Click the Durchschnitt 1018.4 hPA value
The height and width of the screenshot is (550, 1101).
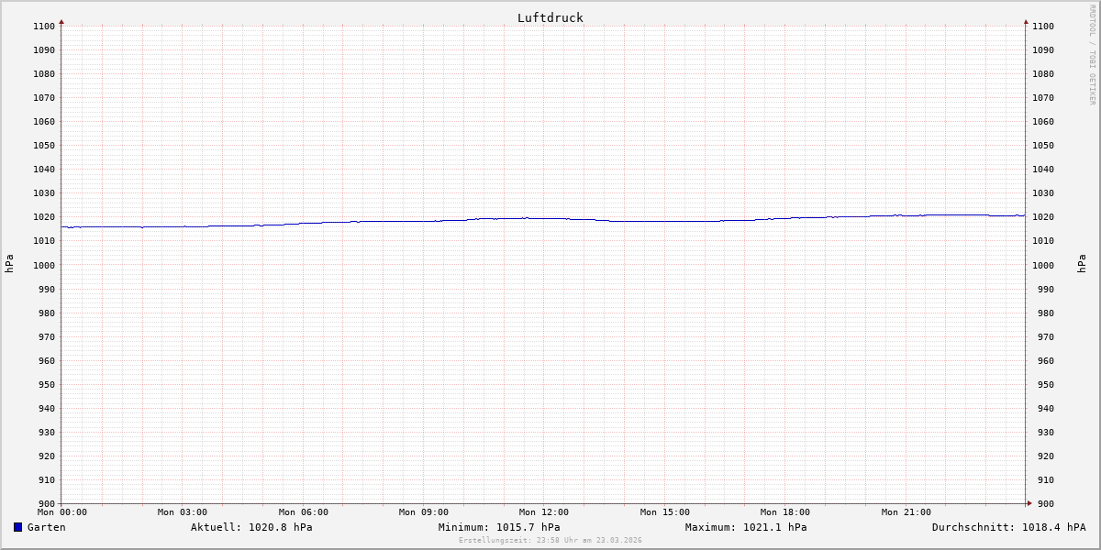pyautogui.click(x=1008, y=527)
